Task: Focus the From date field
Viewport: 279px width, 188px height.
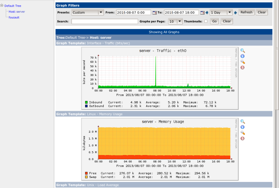Action: [x=133, y=12]
